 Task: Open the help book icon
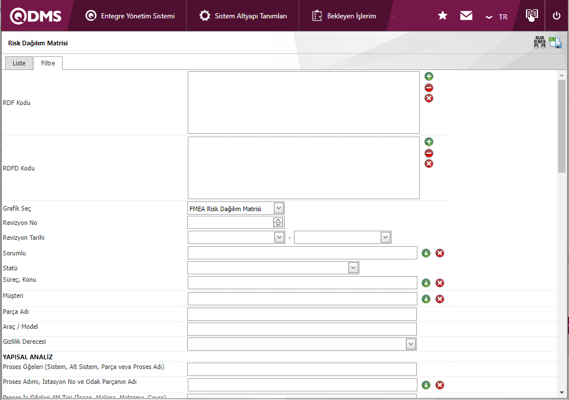coord(532,15)
